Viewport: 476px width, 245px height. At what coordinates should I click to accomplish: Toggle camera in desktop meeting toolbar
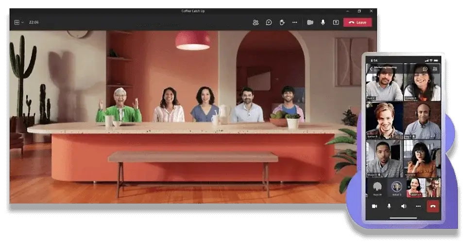click(x=310, y=22)
